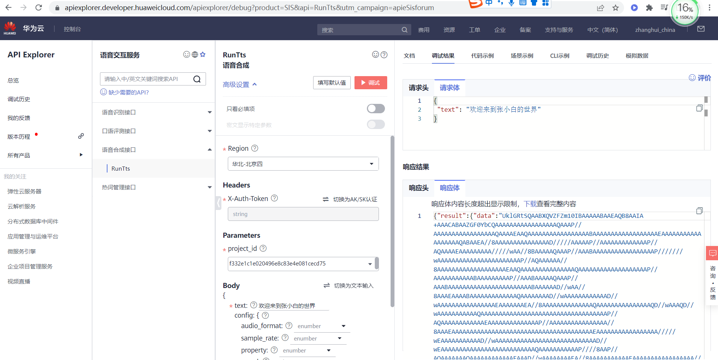
Task: Collapse the 高级设置 section
Action: click(240, 84)
